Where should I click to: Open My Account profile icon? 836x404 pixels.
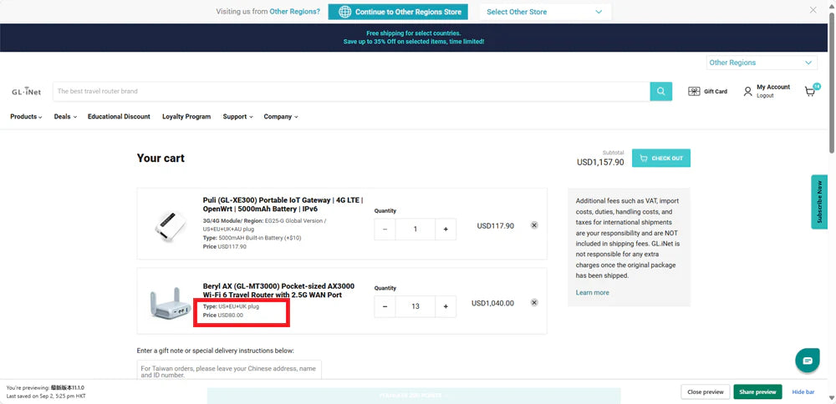tap(748, 91)
